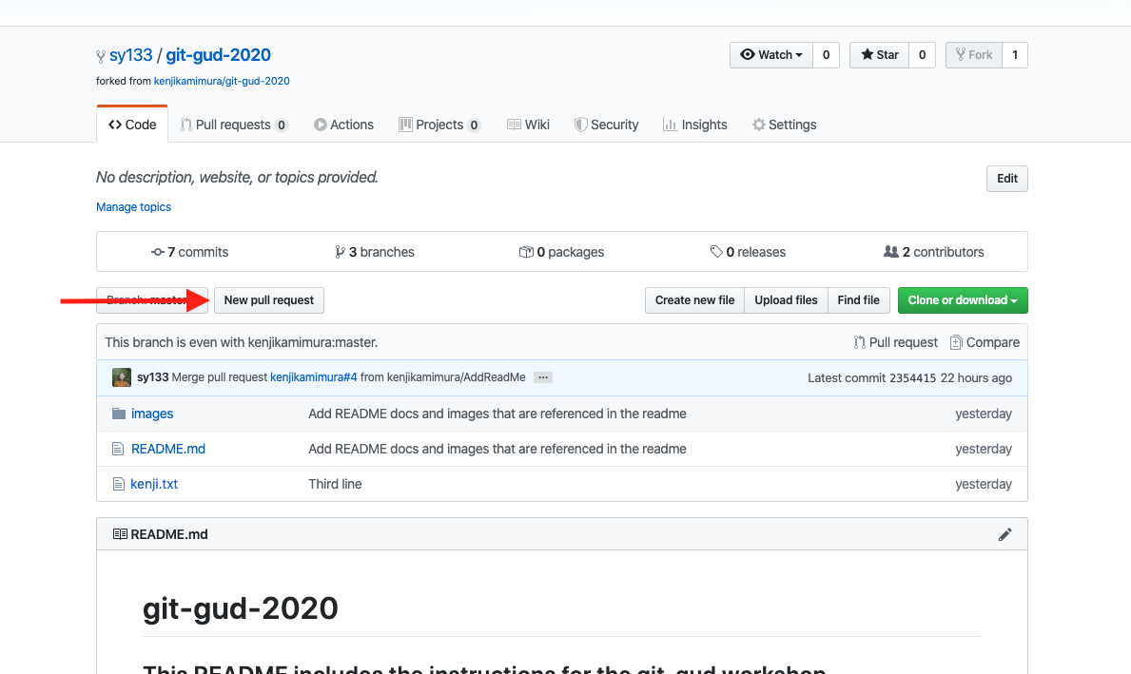The height and width of the screenshot is (674, 1131).
Task: Click Create new file
Action: pyautogui.click(x=694, y=299)
